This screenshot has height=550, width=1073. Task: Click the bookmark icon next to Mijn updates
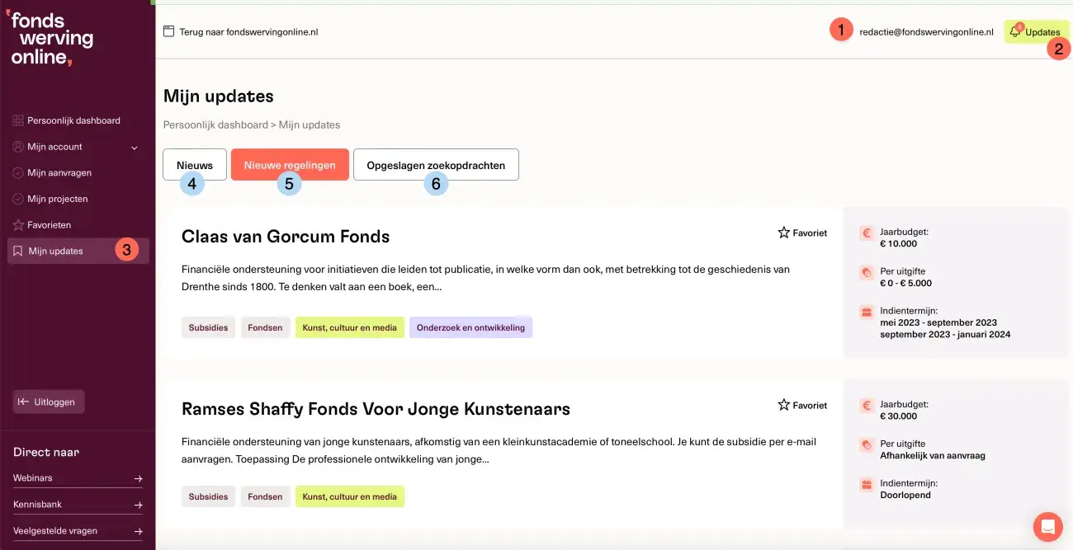tap(17, 250)
